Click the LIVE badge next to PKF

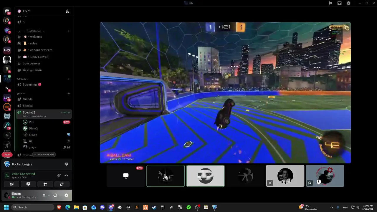click(66, 122)
